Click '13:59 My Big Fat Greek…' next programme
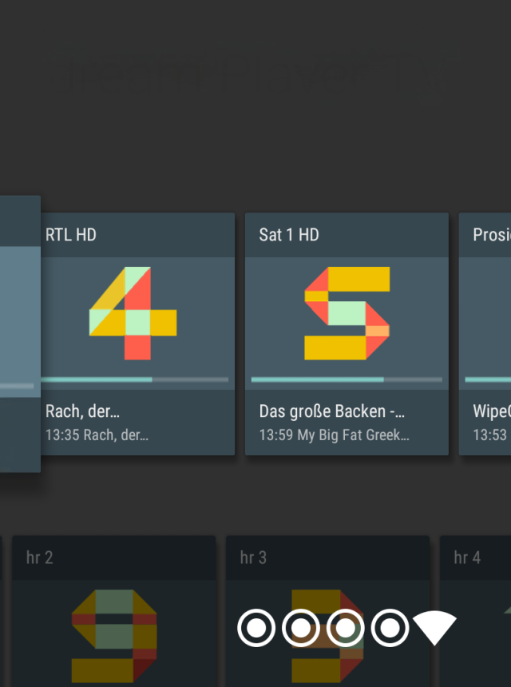 [x=334, y=435]
